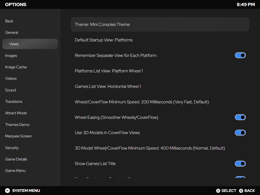Viewport: 260px width, 195px height.
Task: Adjust Wheel/CoverFlow Minimum Speed 200 Milliseconds
Action: tap(142, 102)
